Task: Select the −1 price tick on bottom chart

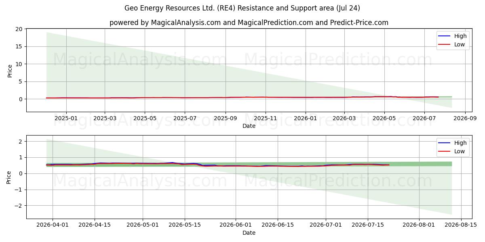Action: coord(19,190)
